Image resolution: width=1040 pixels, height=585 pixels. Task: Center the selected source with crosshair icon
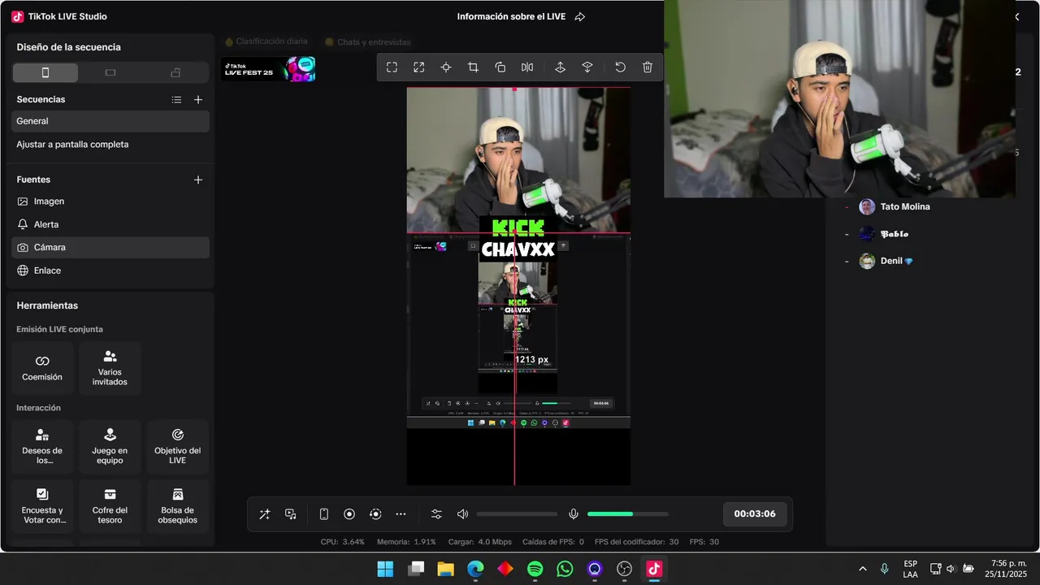[446, 67]
